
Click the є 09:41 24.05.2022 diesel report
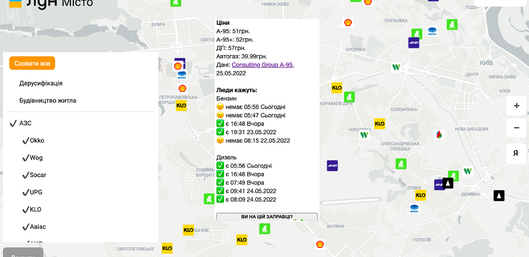click(246, 191)
